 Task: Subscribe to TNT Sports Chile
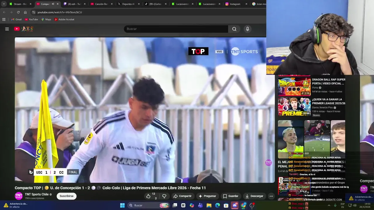[67, 196]
